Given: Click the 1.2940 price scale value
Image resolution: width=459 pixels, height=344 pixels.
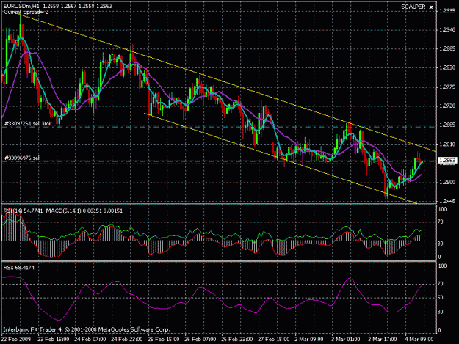Looking at the screenshot, I should coord(447,29).
